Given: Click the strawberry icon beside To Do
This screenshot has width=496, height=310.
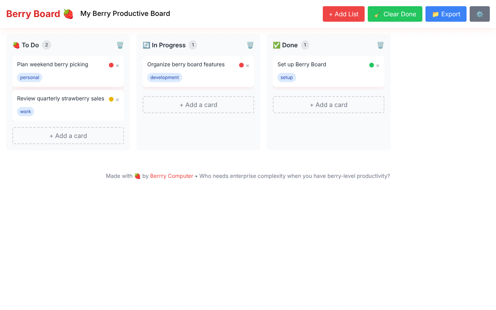Looking at the screenshot, I should click(x=16, y=45).
